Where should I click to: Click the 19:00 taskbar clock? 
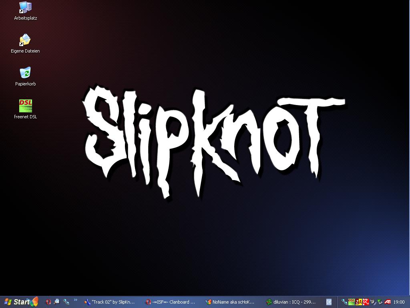399,302
